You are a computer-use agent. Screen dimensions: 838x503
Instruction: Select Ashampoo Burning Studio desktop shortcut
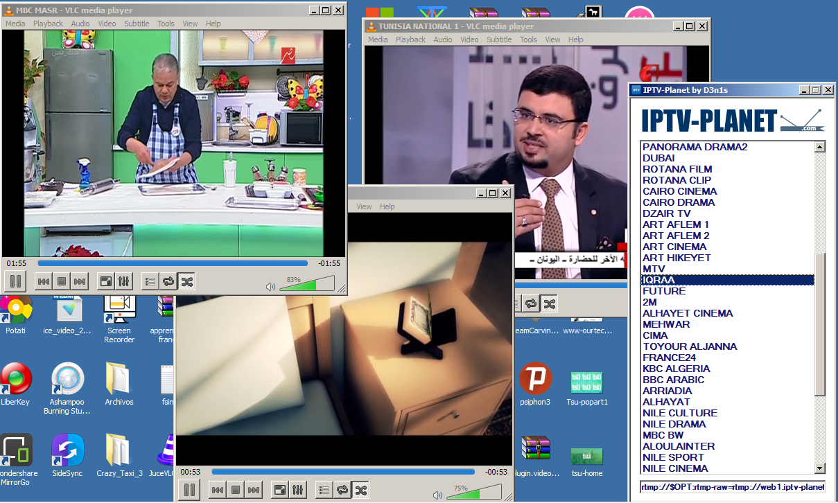click(x=67, y=389)
